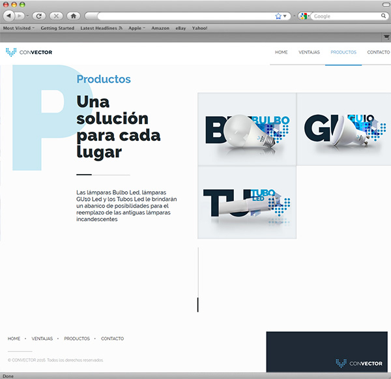Image resolution: width=391 pixels, height=379 pixels.
Task: Open the Bulbo LED product image
Action: (x=247, y=129)
